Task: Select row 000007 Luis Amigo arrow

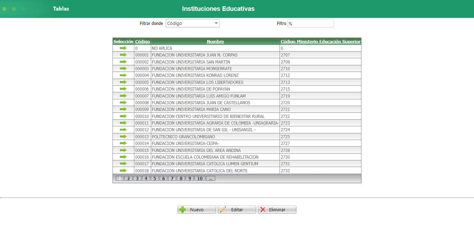Action: point(123,96)
